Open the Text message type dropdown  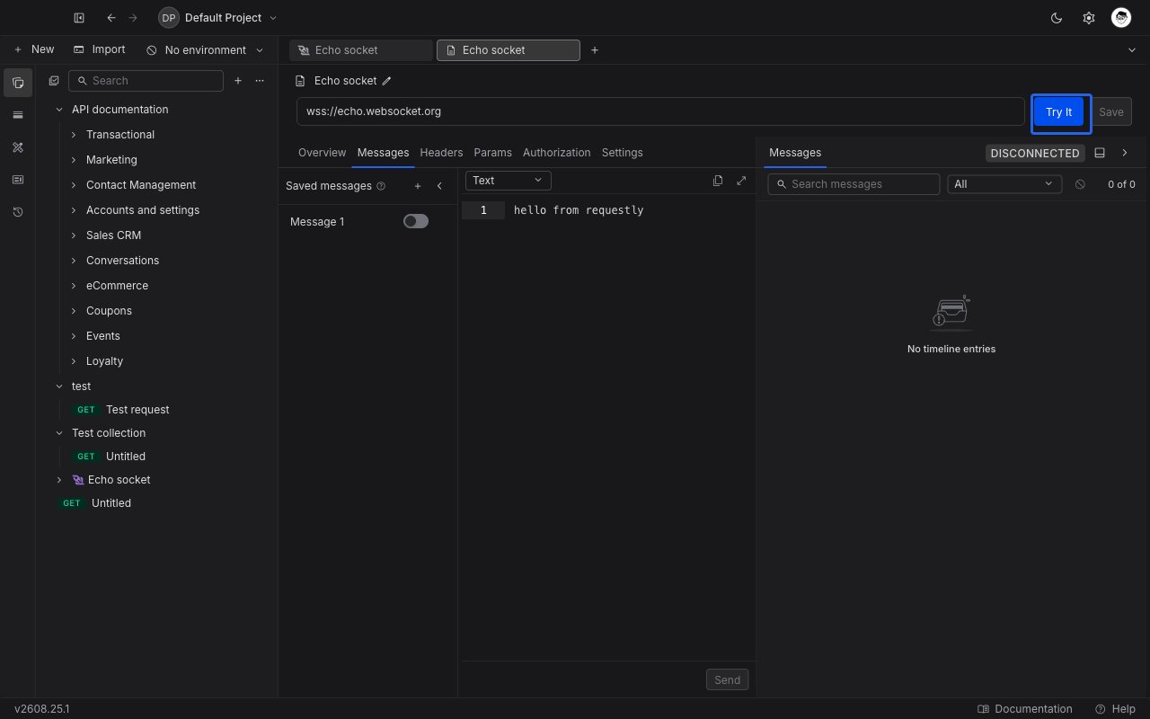tap(509, 181)
